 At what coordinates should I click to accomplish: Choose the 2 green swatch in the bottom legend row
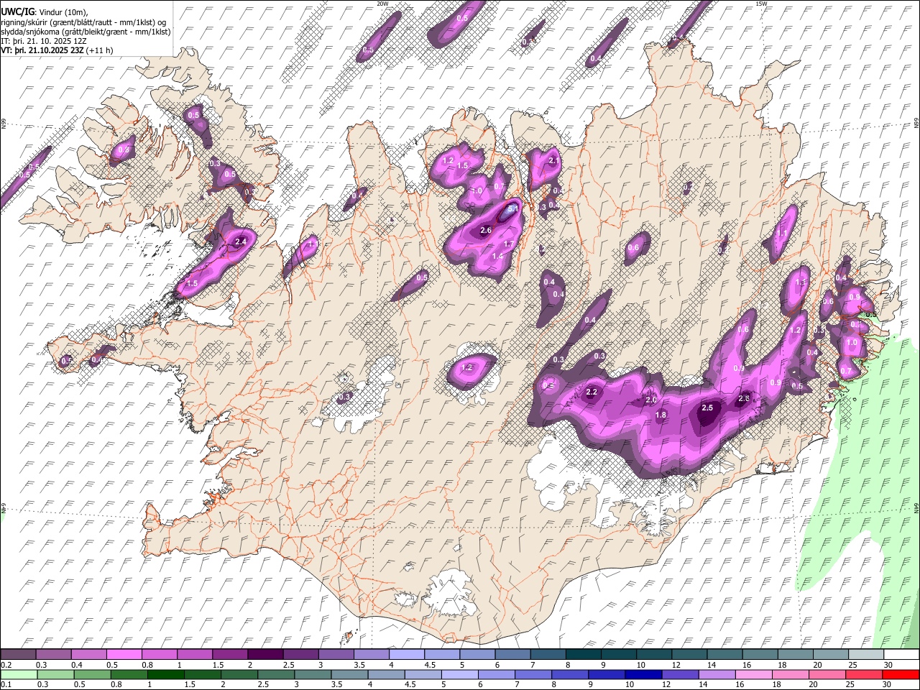(x=239, y=674)
